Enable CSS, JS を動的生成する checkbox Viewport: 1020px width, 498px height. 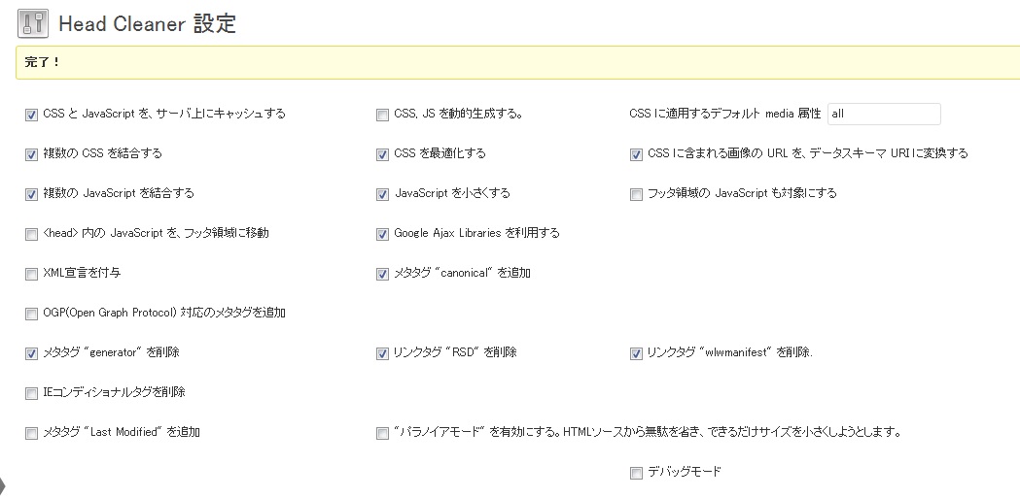[x=382, y=115]
